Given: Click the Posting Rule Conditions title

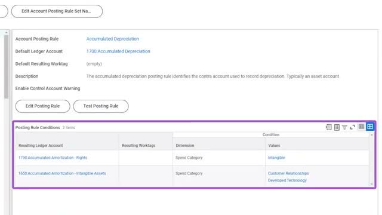Looking at the screenshot, I should pos(38,127).
